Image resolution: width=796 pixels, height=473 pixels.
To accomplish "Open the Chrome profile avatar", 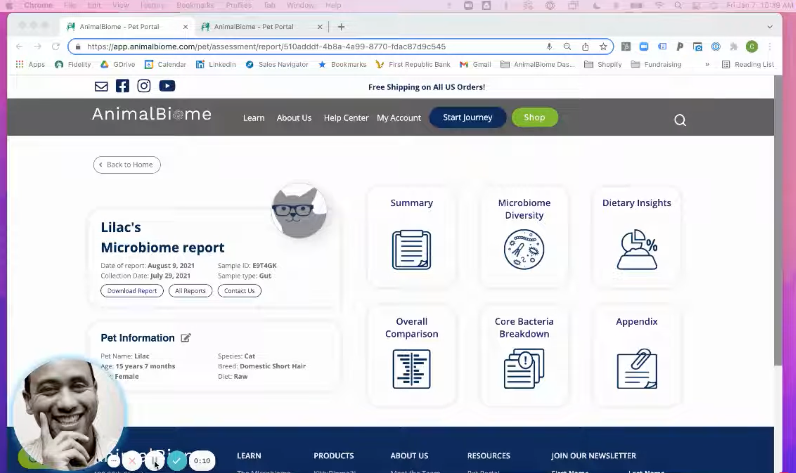I will [752, 46].
